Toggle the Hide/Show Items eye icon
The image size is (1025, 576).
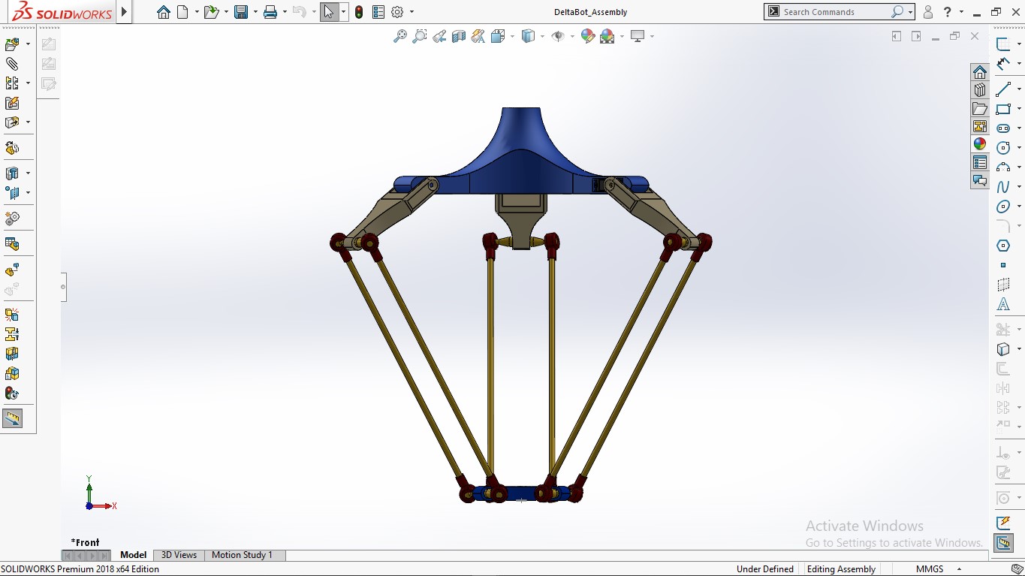coord(558,36)
